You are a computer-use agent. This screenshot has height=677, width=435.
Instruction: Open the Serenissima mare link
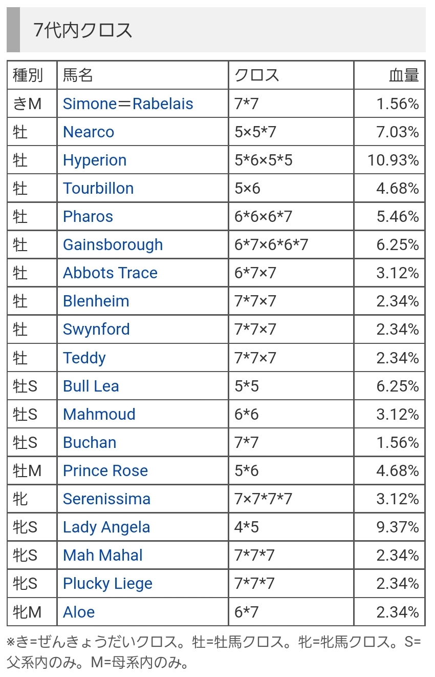106,499
